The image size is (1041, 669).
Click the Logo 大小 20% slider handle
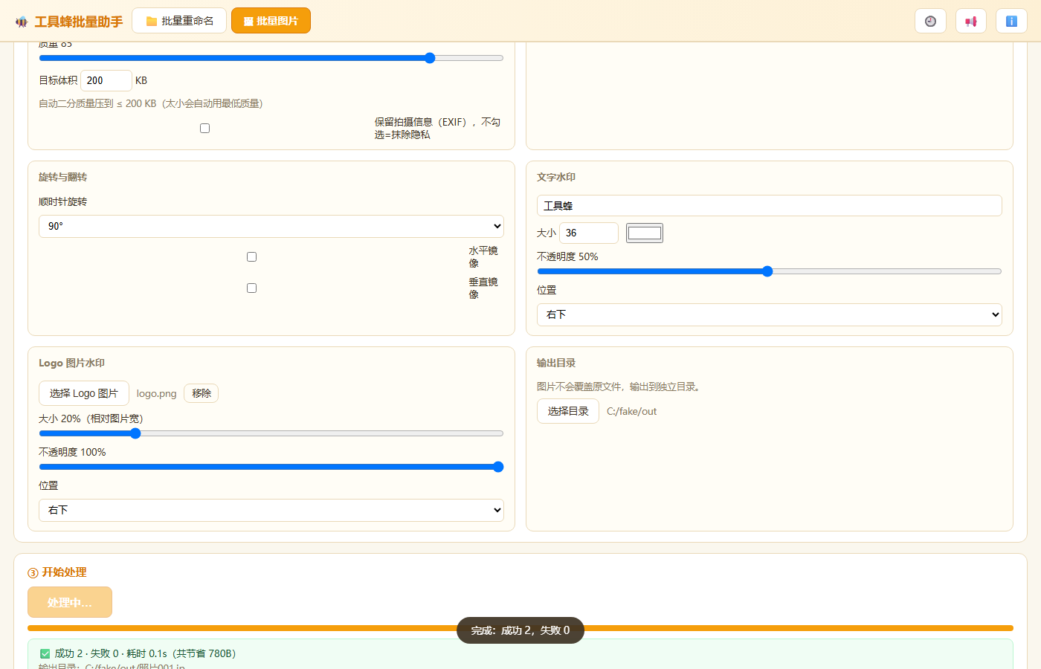[135, 433]
